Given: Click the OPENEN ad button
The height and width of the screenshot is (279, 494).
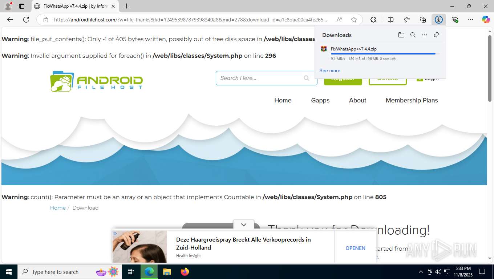Looking at the screenshot, I should 355,248.
